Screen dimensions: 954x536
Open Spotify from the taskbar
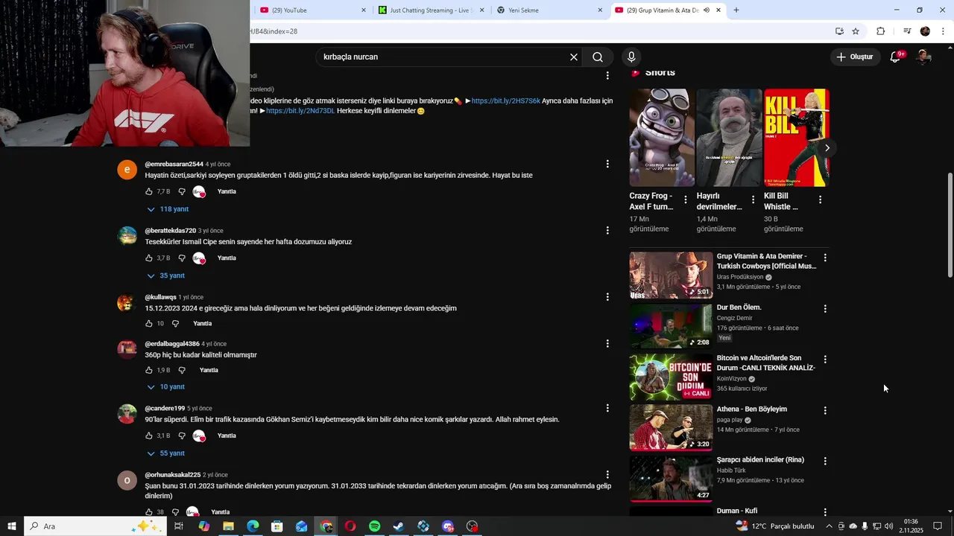374,526
